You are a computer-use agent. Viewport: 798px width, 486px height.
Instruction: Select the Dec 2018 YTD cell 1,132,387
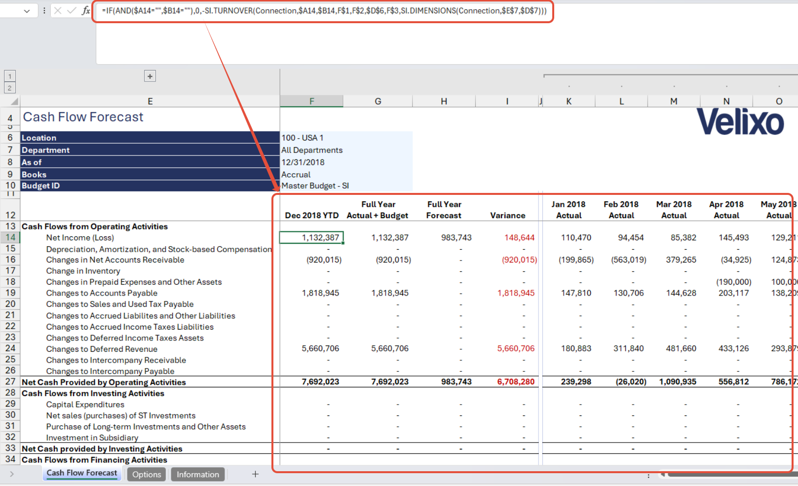point(312,237)
